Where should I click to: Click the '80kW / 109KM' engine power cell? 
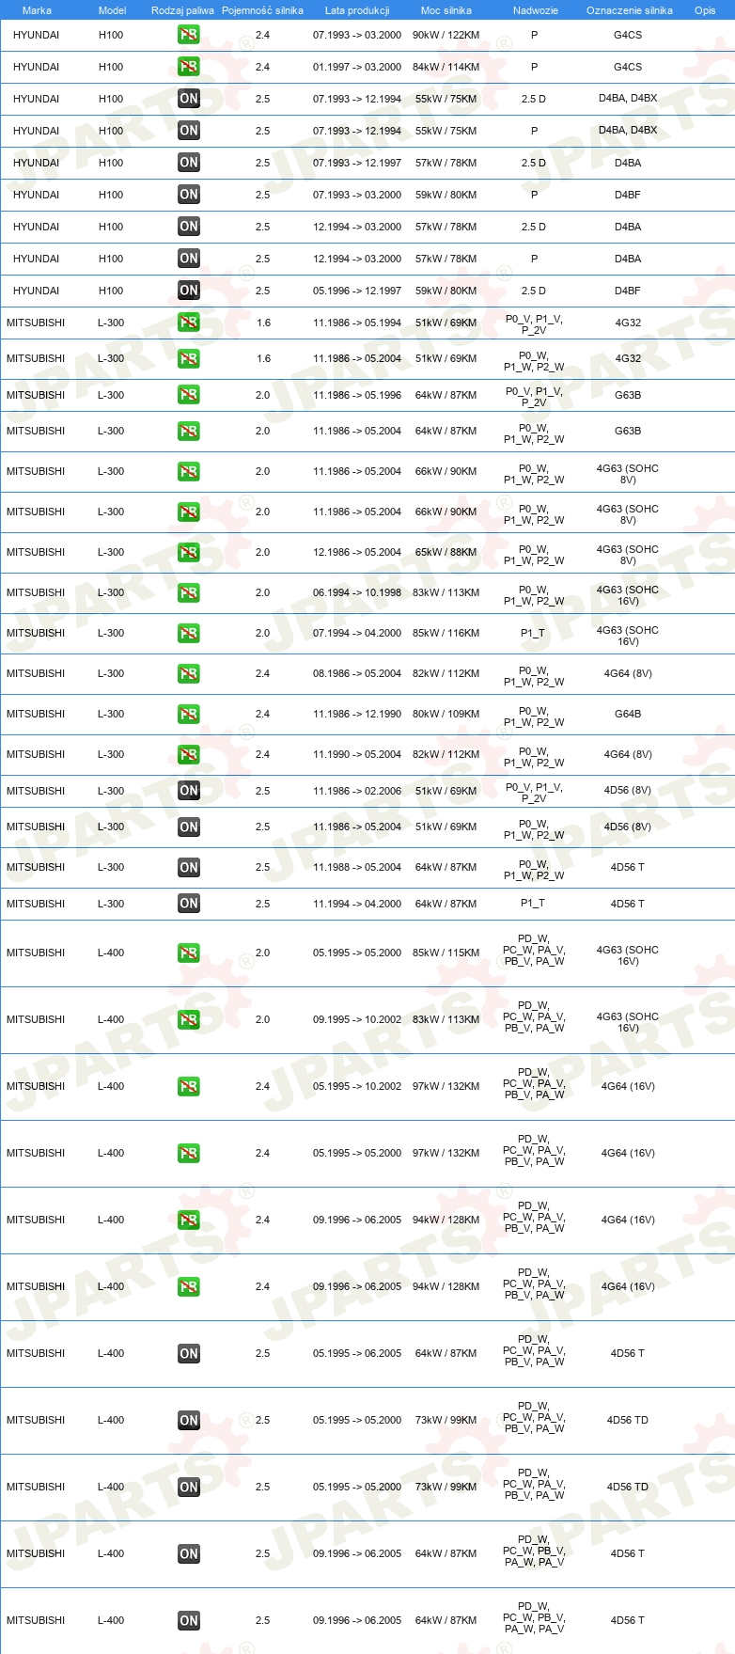coord(446,714)
